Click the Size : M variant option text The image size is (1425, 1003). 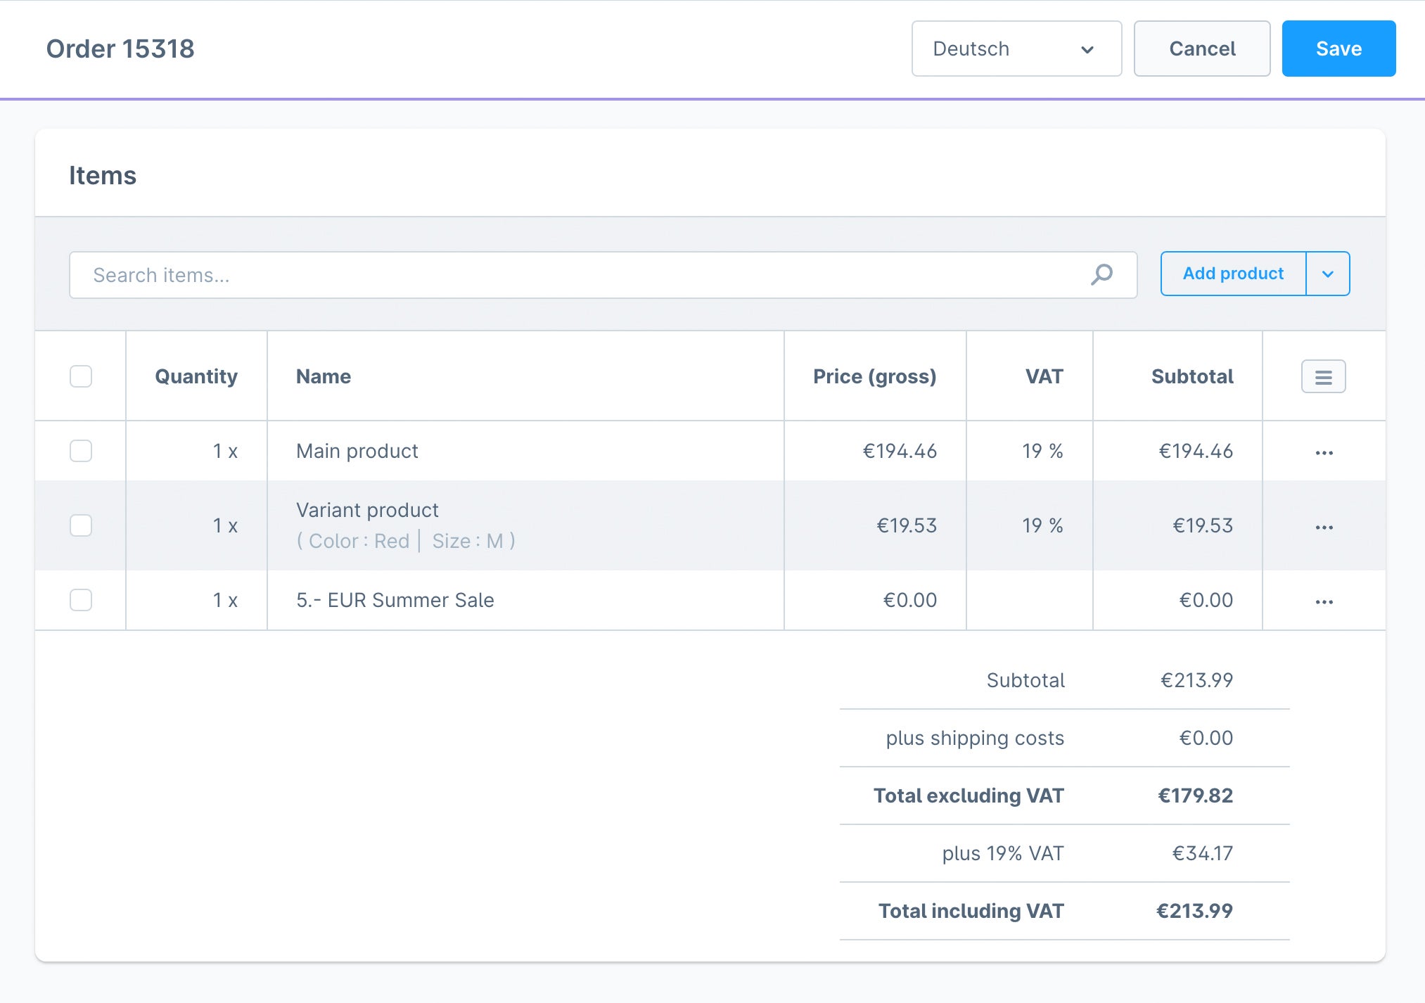(468, 541)
